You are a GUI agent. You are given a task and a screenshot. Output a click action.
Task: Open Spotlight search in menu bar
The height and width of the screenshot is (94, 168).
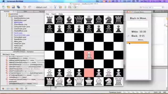pyautogui.click(x=164, y=1)
